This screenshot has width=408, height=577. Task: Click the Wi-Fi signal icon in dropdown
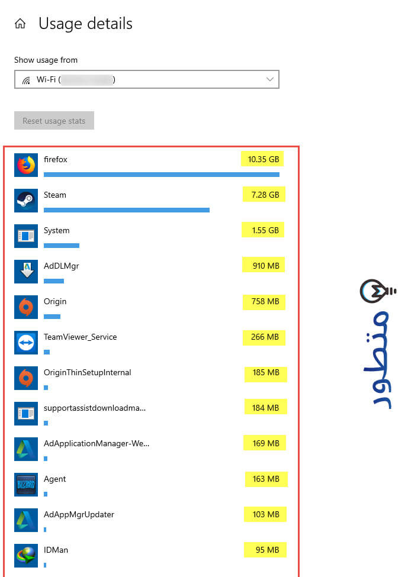coord(26,80)
